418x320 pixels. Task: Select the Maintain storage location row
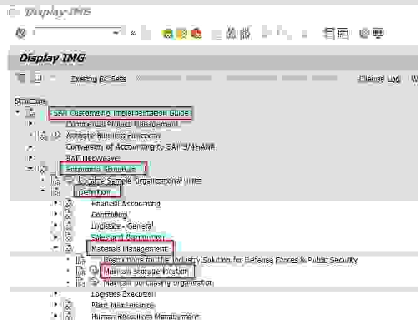point(148,272)
